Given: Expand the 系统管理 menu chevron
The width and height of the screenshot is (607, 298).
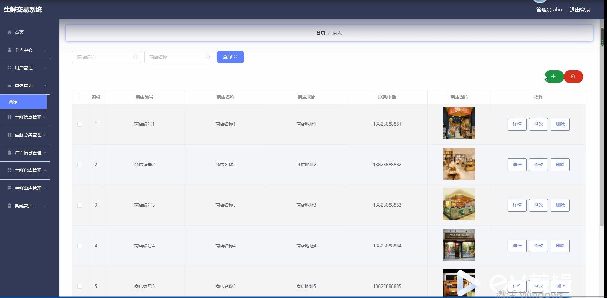Looking at the screenshot, I should (x=45, y=206).
